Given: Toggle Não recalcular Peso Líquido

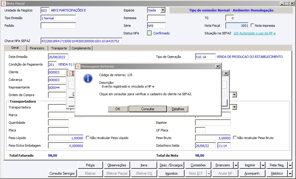Looking at the screenshot, I should (88, 138).
